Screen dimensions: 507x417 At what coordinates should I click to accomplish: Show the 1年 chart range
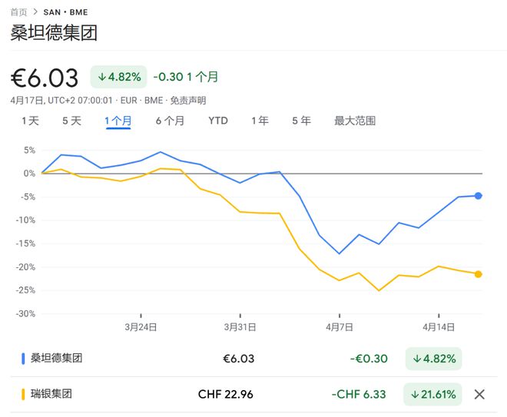coord(260,121)
